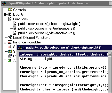The height and width of the screenshot is (93, 112).
Task: Open public subroutine nf_checkheightweight ()
Action: [x=49, y=24]
